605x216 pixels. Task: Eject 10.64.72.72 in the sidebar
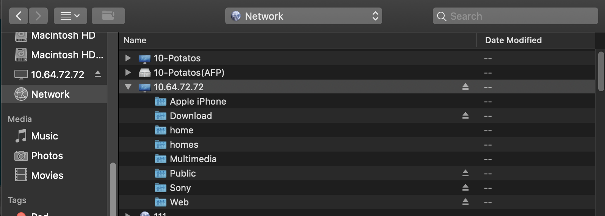[98, 74]
